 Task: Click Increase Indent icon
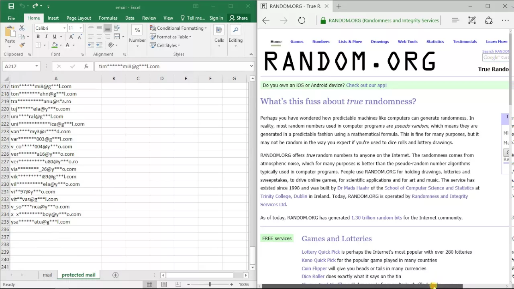coord(99,45)
